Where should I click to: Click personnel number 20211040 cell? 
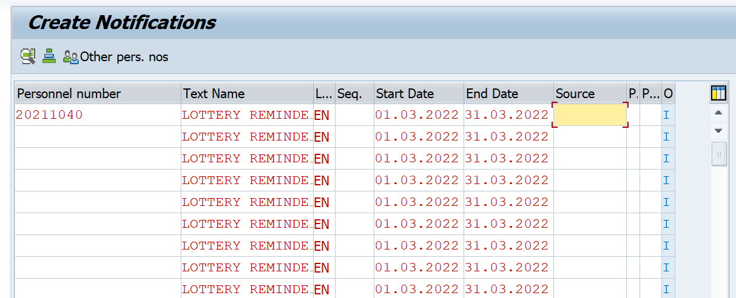[x=98, y=115]
